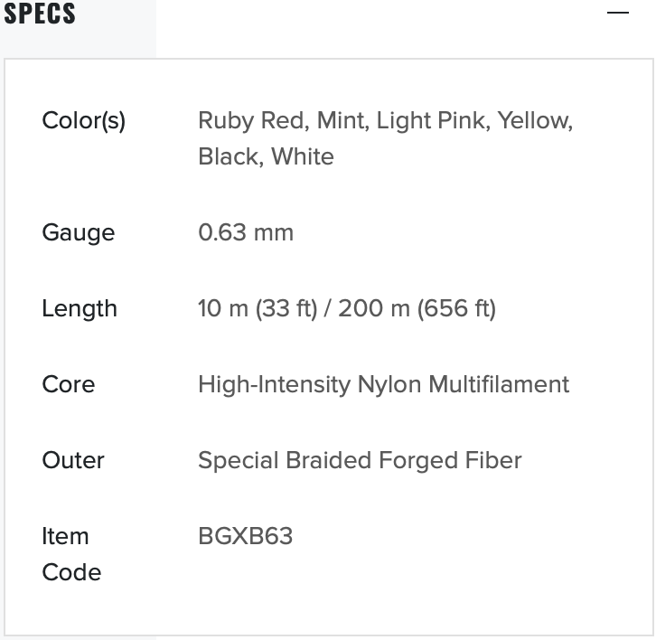Click the 10 m (33 ft) length value
Screen dimensions: 656x640
point(255,308)
